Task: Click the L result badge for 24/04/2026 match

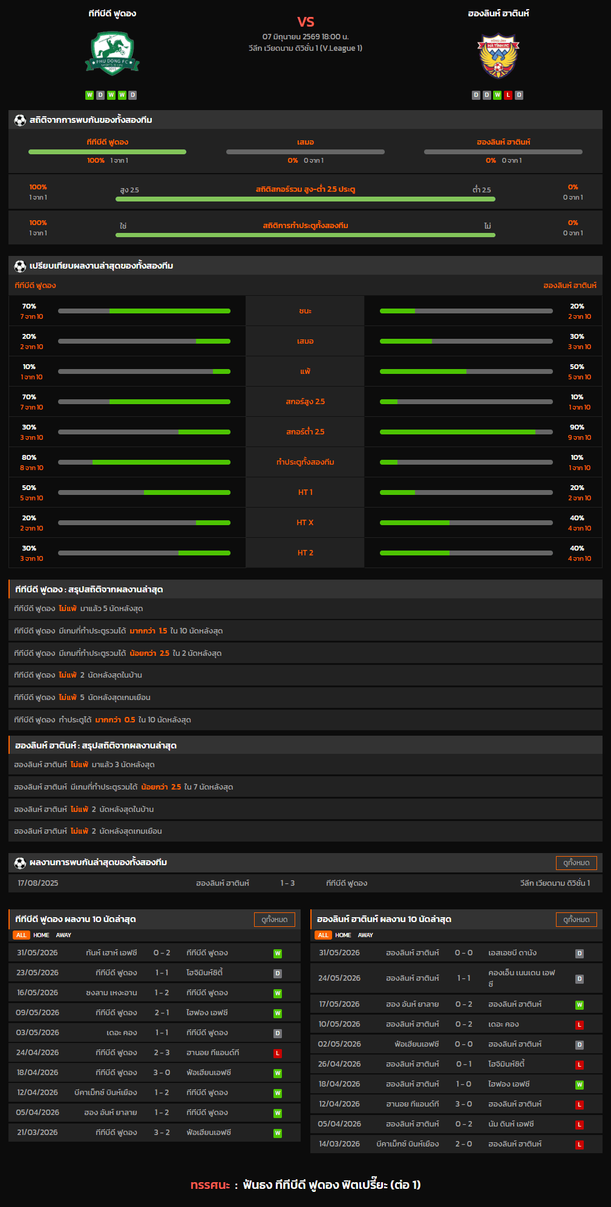Action: tap(278, 1053)
